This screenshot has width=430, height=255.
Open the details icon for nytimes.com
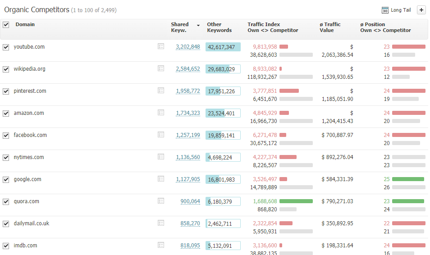point(161,157)
